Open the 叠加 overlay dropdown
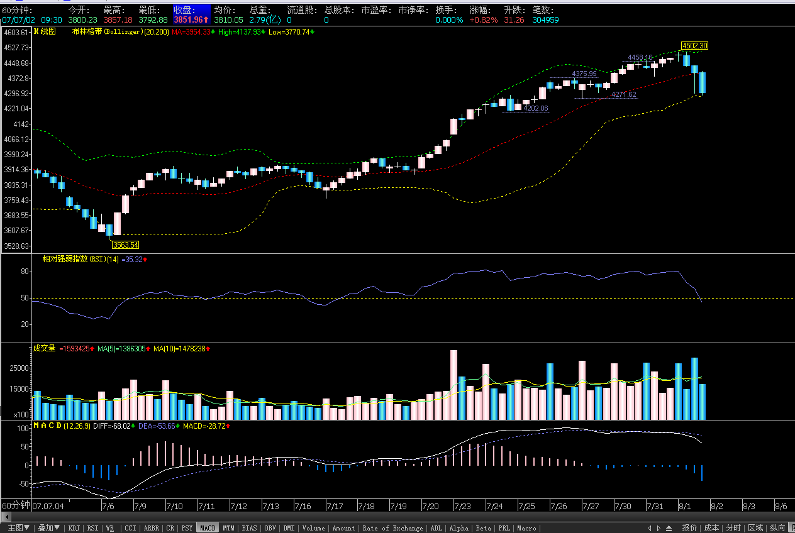The width and height of the screenshot is (795, 533). coord(48,529)
